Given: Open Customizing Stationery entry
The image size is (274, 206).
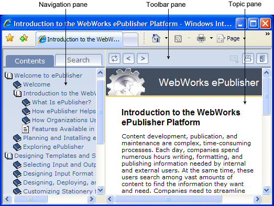Looking at the screenshot, I should (x=60, y=191).
